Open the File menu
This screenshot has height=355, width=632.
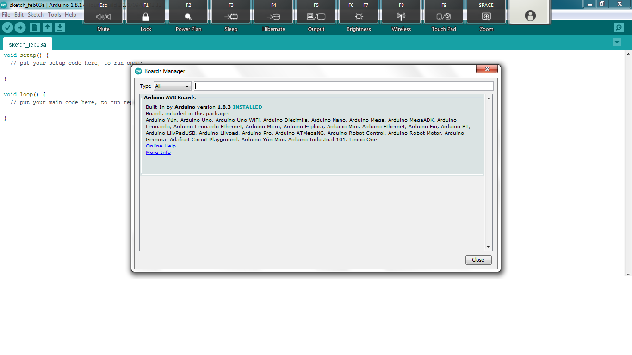point(6,15)
